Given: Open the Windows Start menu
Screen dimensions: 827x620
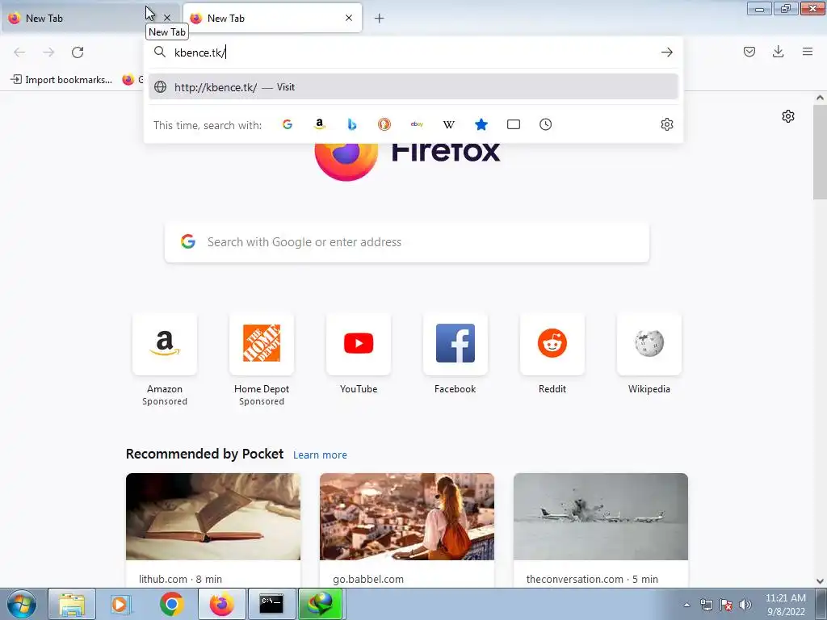Looking at the screenshot, I should [21, 604].
